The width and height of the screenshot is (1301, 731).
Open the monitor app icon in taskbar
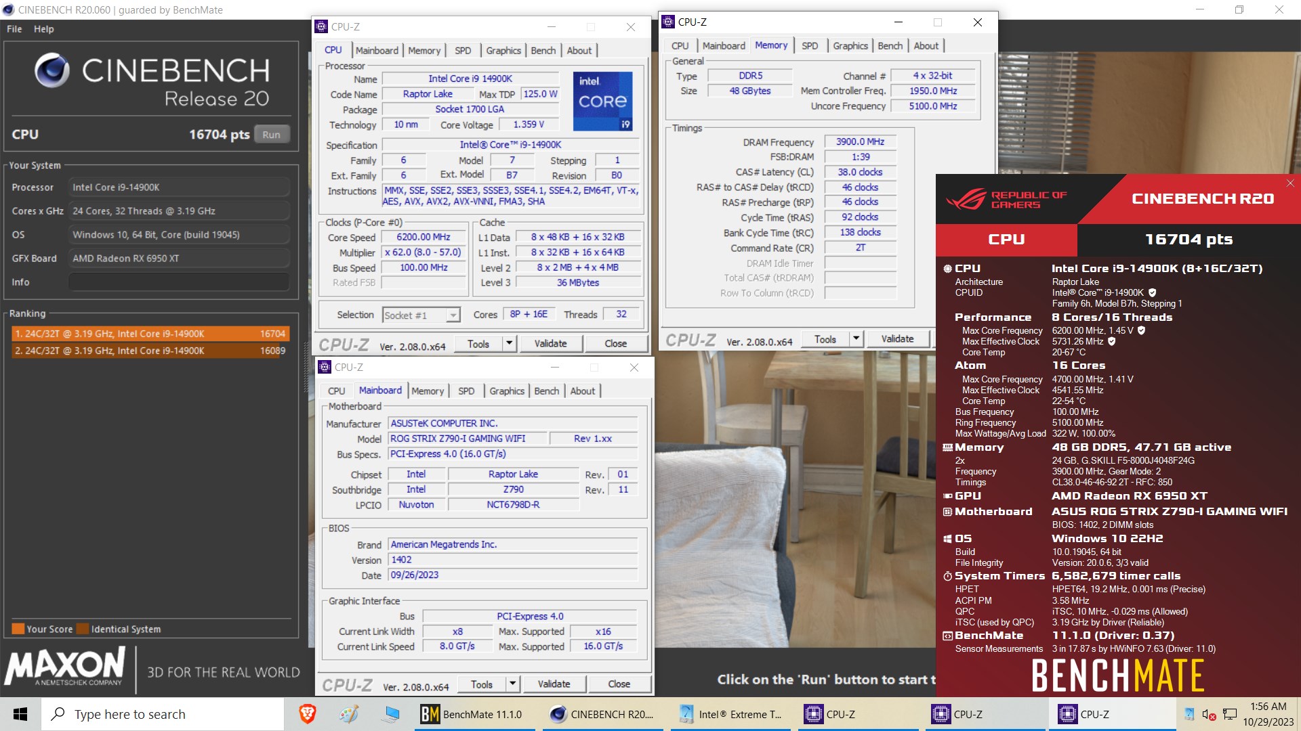(x=391, y=714)
